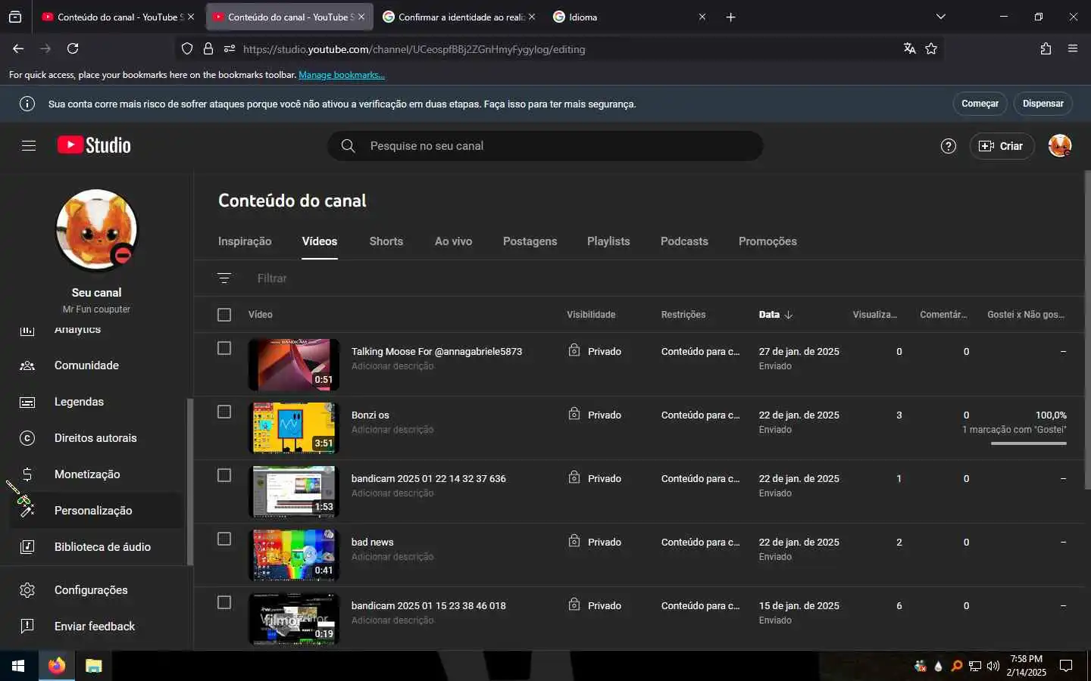1091x681 pixels.
Task: Open the help question mark icon
Action: point(948,146)
